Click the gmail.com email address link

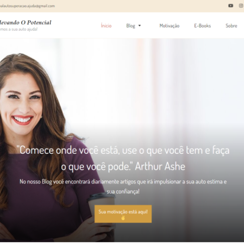tap(27, 6)
